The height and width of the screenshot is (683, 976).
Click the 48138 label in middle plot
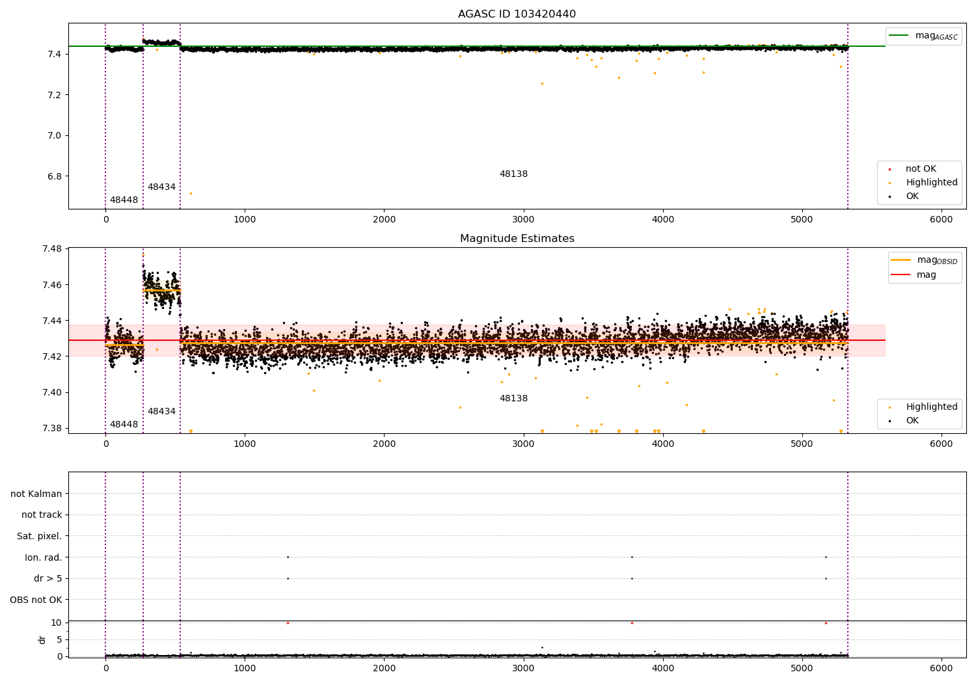tap(513, 399)
